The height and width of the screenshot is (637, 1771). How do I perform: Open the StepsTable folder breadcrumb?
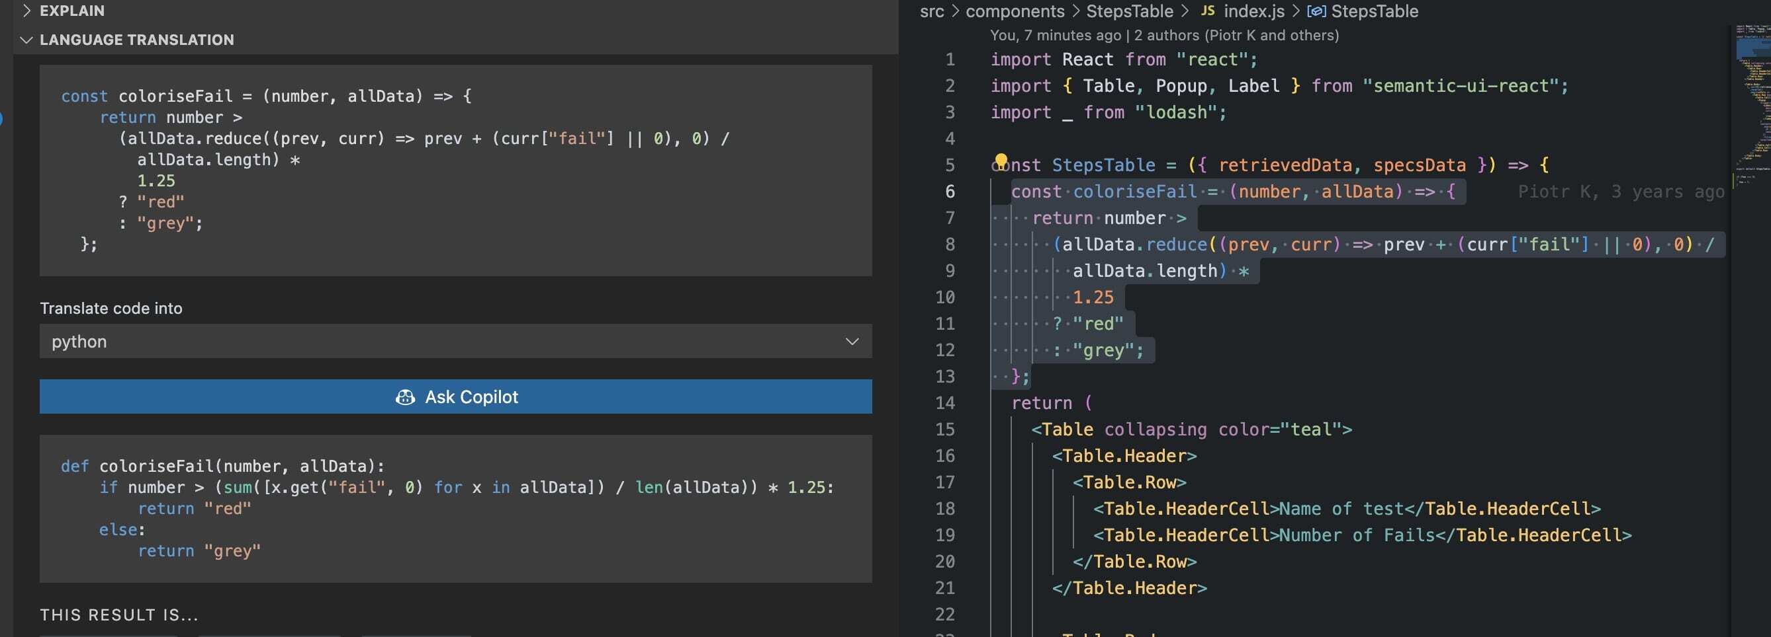[1130, 11]
